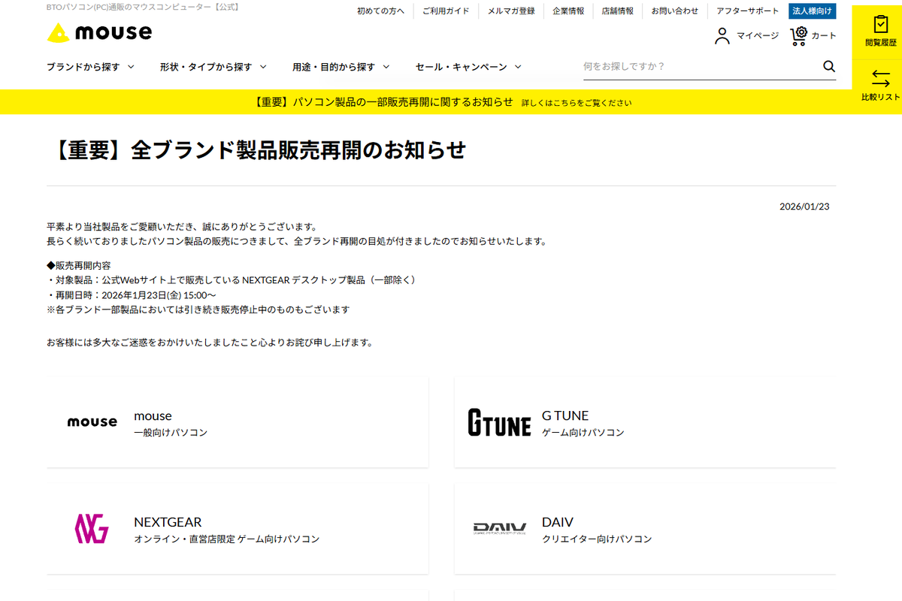Open browsing history clipboard icon
902x601 pixels.
point(881,24)
